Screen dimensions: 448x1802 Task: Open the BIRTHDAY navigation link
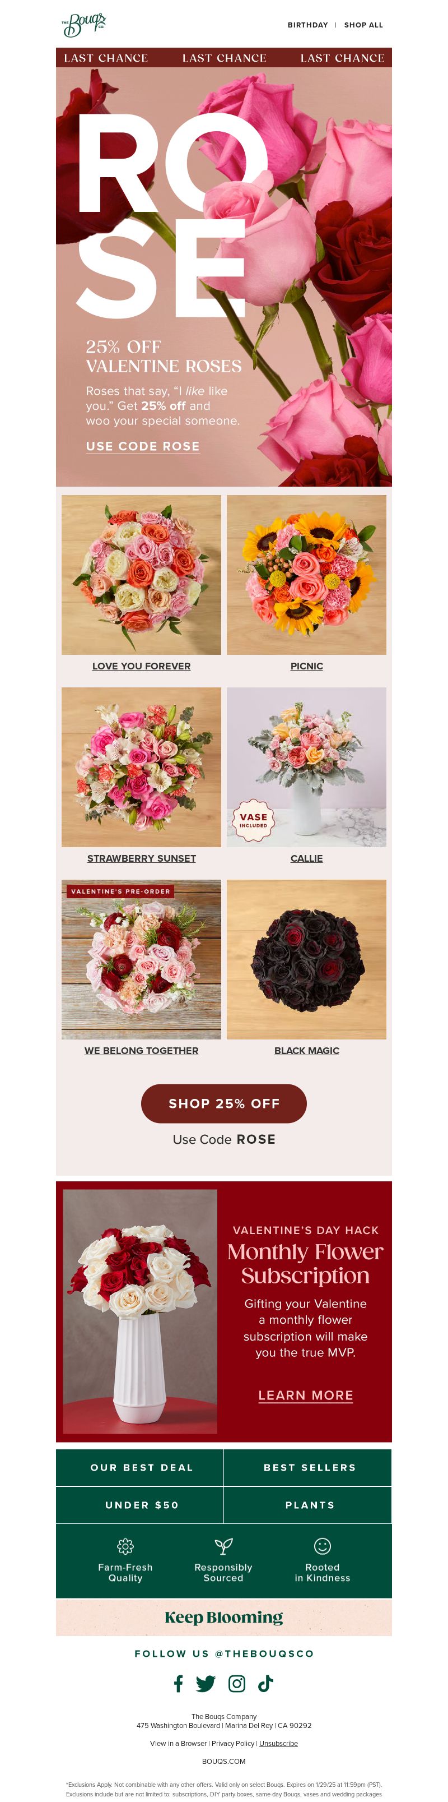tap(307, 25)
